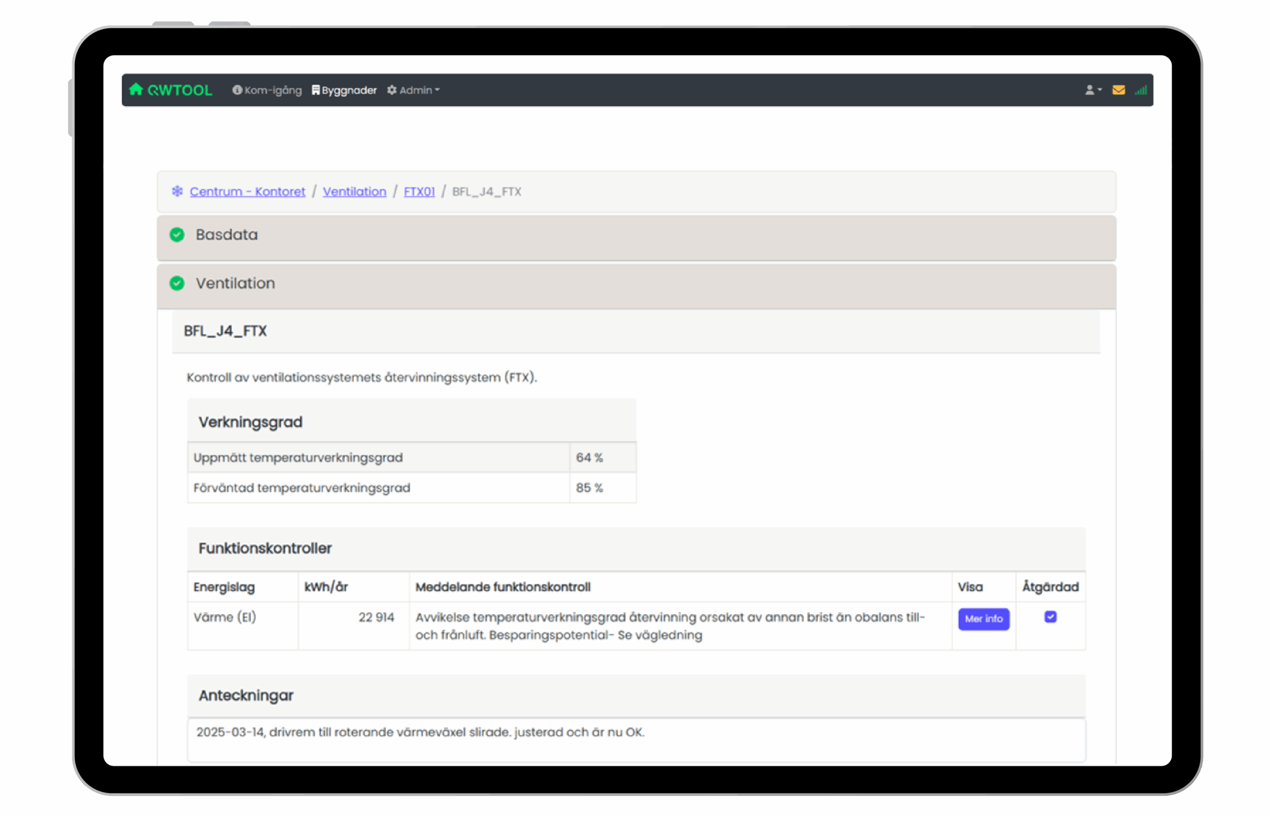The image size is (1270, 816).
Task: Click the Byggnader building icon
Action: pyautogui.click(x=316, y=90)
